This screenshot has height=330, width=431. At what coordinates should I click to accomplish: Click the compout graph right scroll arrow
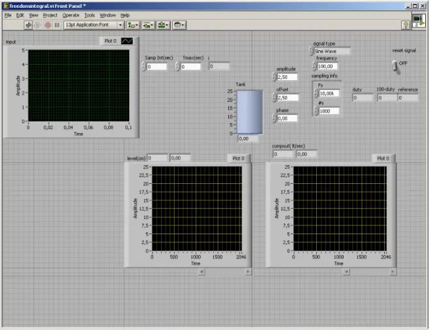[393, 272]
